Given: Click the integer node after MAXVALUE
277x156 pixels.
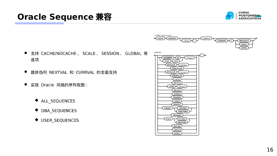Looking at the screenshot, I should tap(184, 65).
